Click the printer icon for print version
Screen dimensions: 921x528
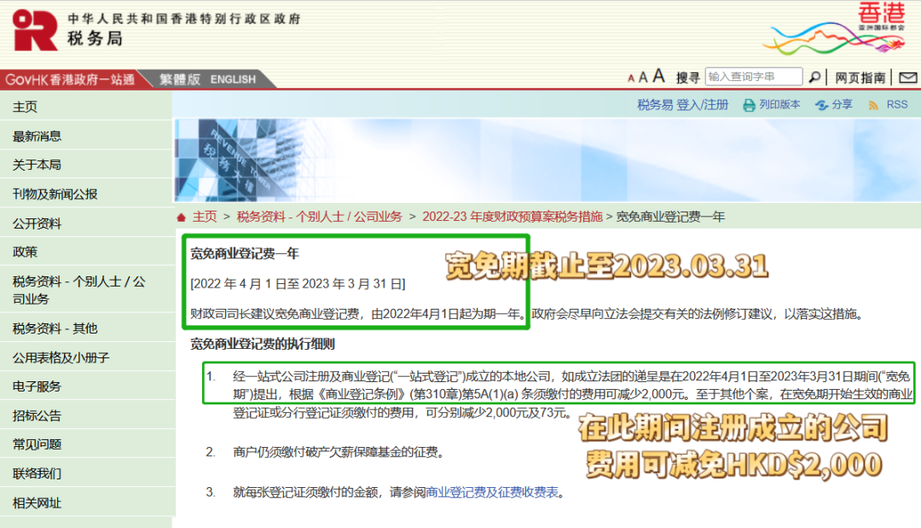pyautogui.click(x=749, y=105)
